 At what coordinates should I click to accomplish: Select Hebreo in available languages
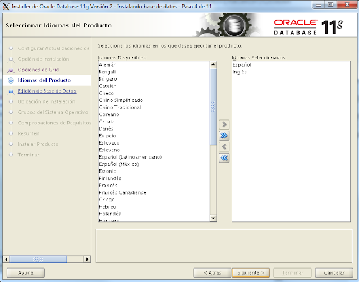[x=154, y=207]
